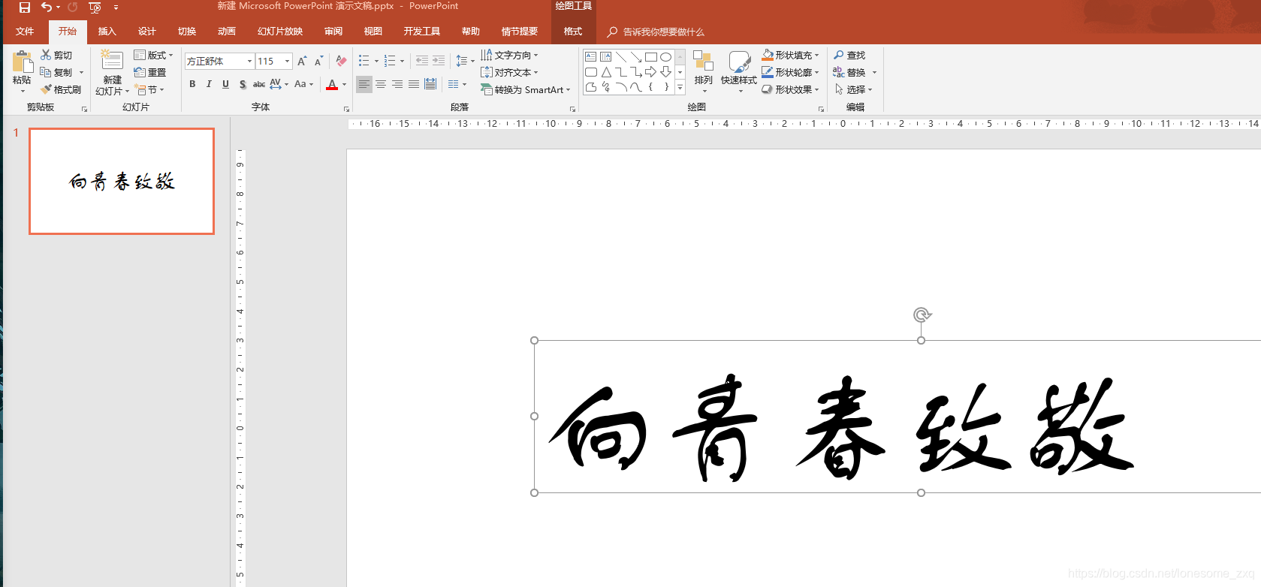Click the decrease indent icon

[x=422, y=61]
